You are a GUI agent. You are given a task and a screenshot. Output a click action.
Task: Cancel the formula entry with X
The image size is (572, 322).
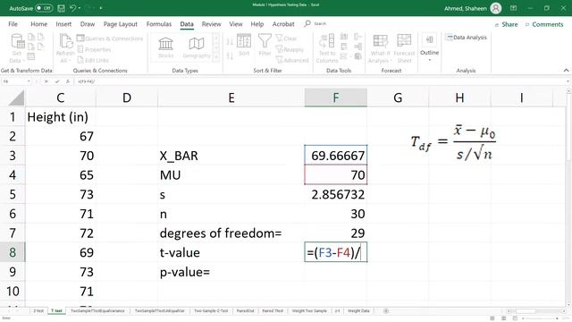tap(46, 81)
